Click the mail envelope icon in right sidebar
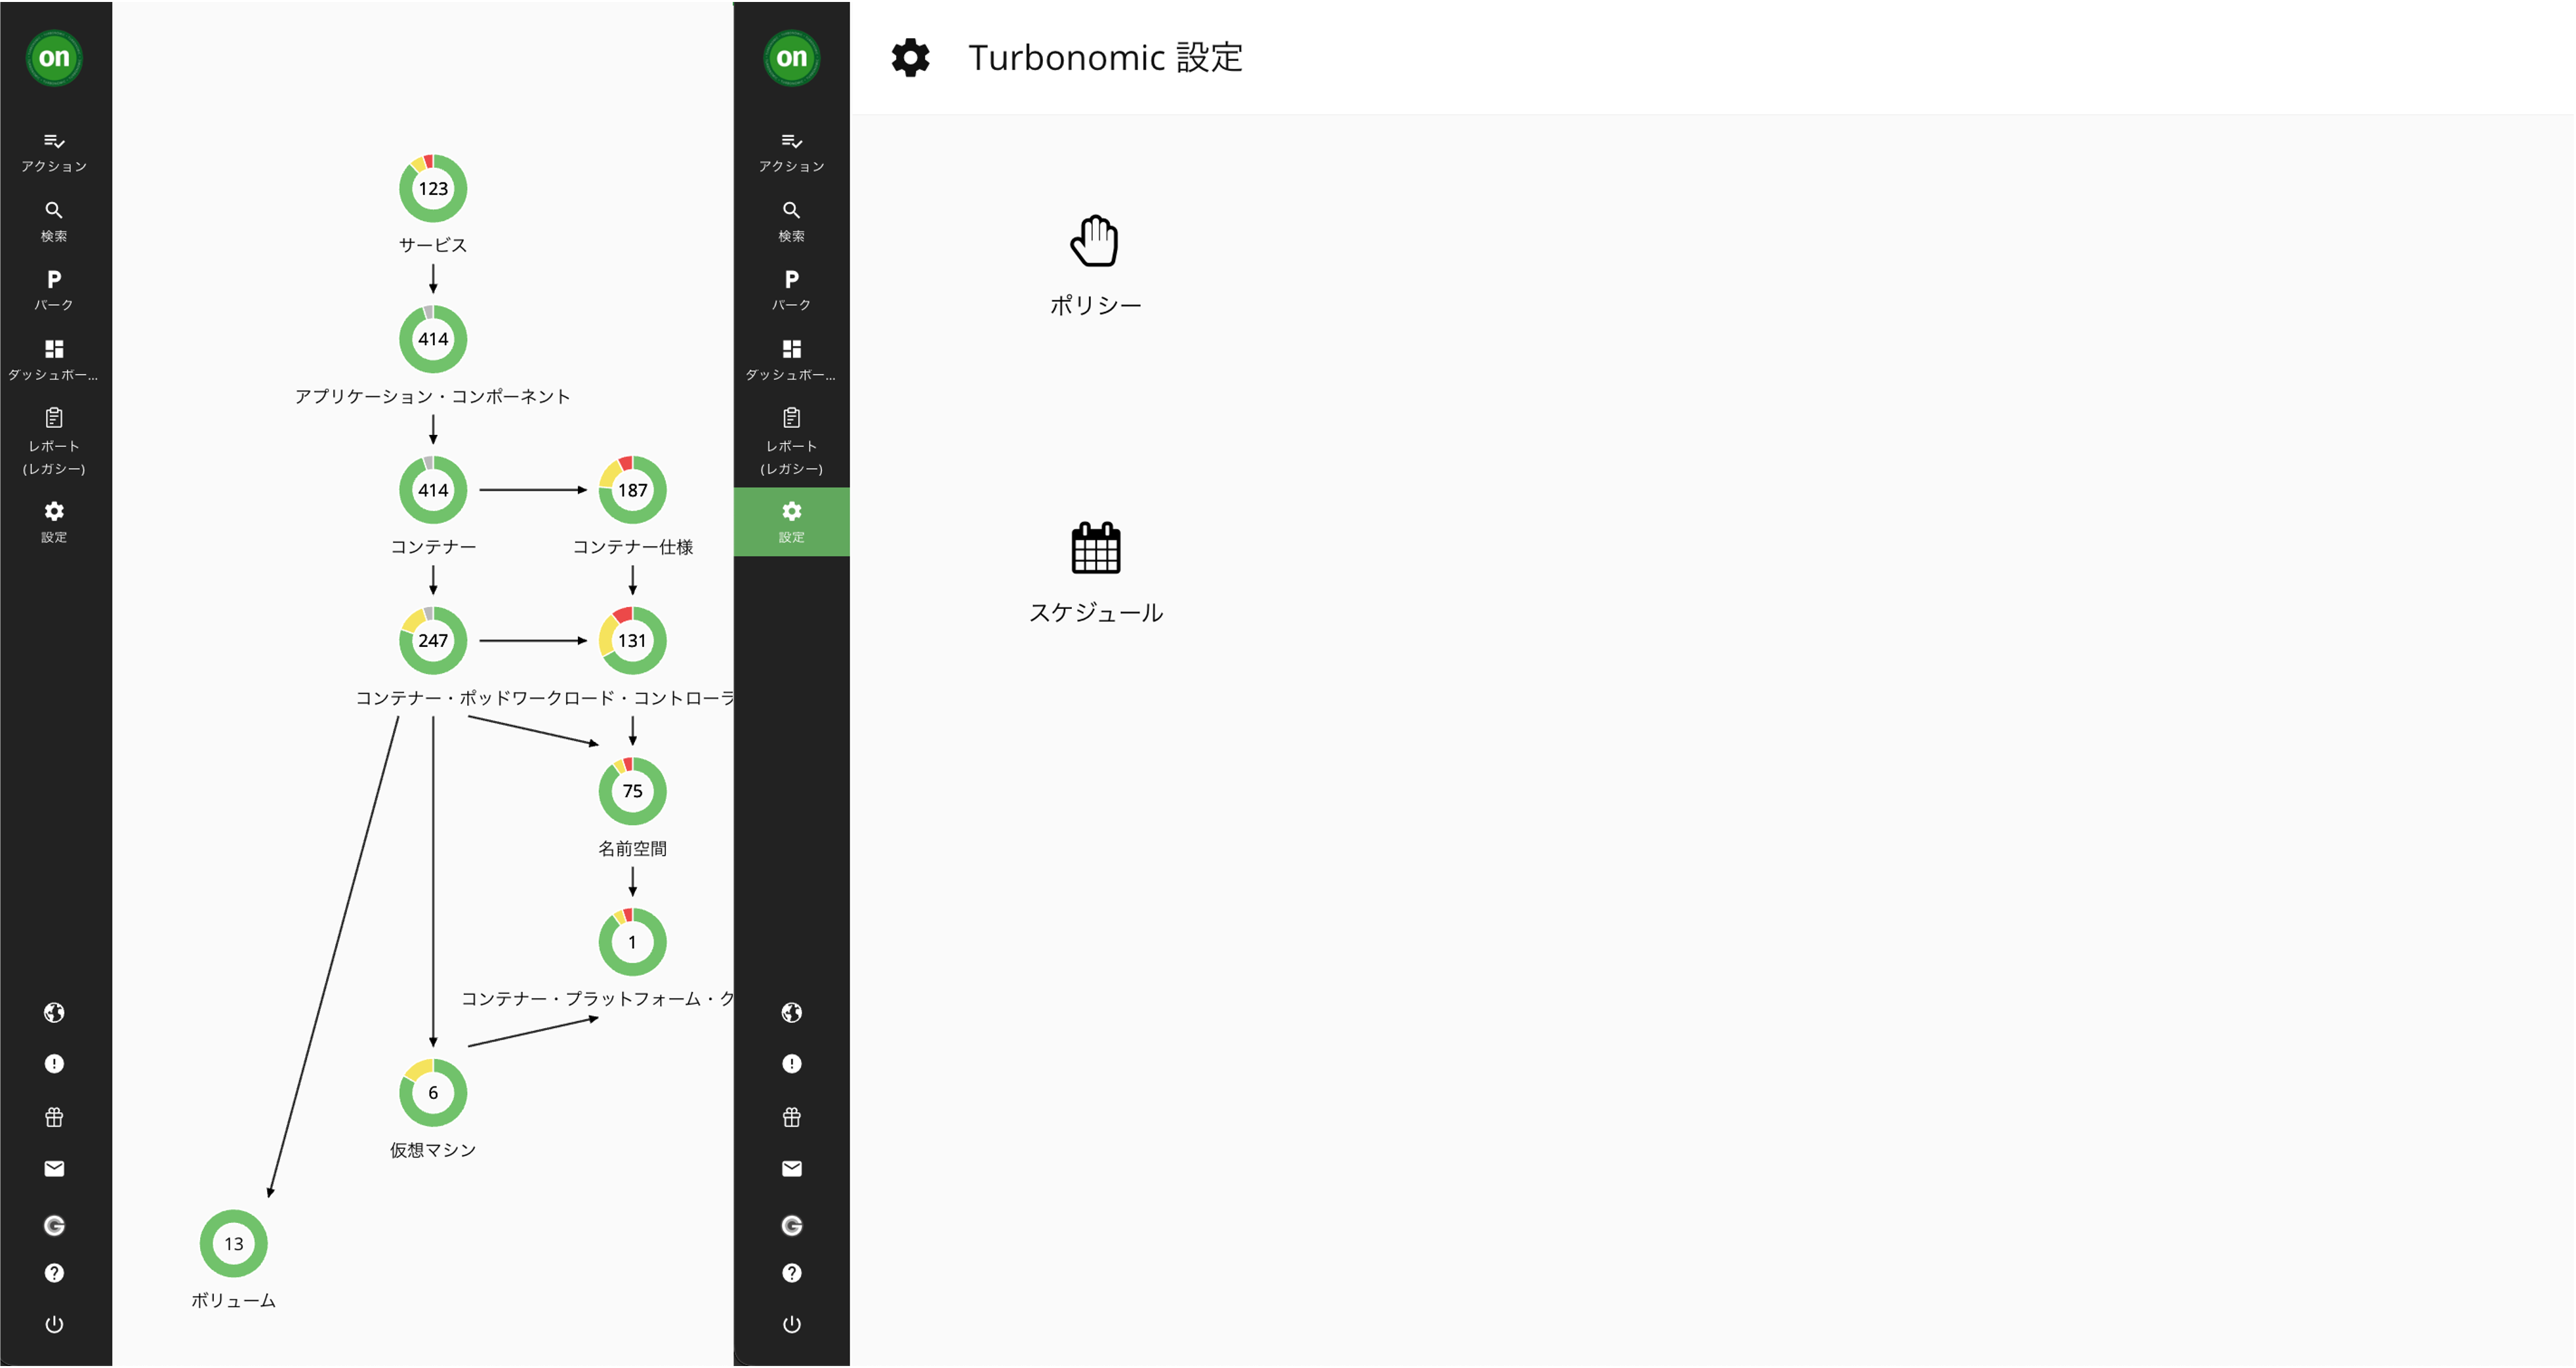 (x=791, y=1168)
